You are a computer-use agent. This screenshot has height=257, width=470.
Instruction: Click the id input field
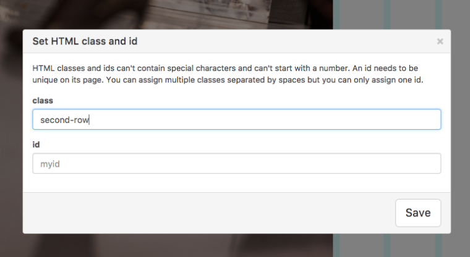pos(236,164)
